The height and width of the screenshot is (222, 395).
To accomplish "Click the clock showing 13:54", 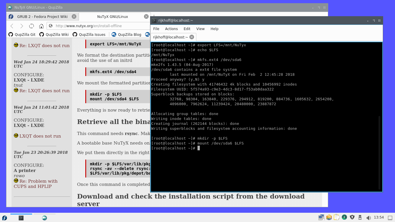I will click(379, 218).
